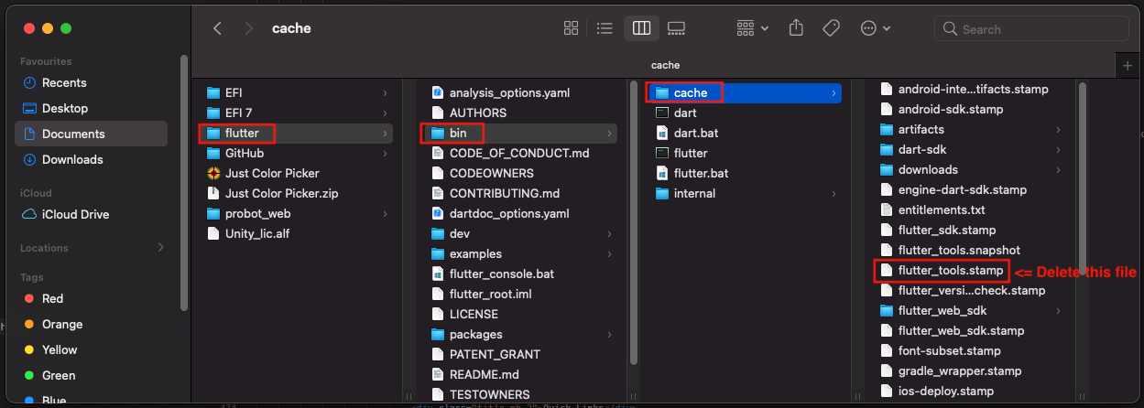The height and width of the screenshot is (408, 1144).
Task: Open the Group By dropdown
Action: pyautogui.click(x=753, y=28)
